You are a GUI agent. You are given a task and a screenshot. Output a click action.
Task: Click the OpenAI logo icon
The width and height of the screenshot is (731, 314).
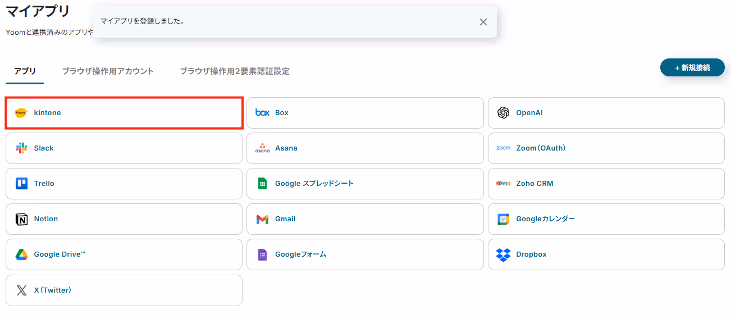pyautogui.click(x=503, y=113)
